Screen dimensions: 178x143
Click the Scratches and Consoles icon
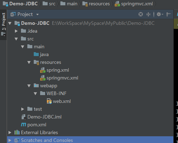17,140
